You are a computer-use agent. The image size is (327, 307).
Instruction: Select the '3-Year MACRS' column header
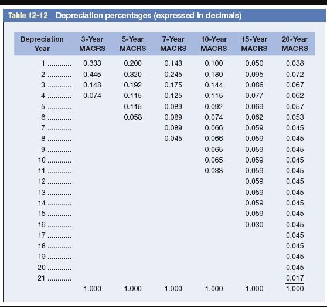(92, 44)
